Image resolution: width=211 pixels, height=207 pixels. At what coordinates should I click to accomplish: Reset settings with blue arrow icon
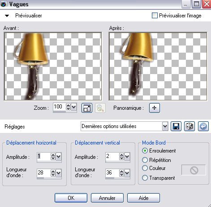tap(203, 126)
